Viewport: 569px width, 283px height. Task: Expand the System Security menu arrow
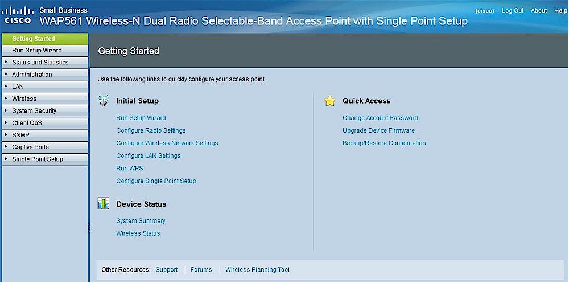[x=6, y=110]
